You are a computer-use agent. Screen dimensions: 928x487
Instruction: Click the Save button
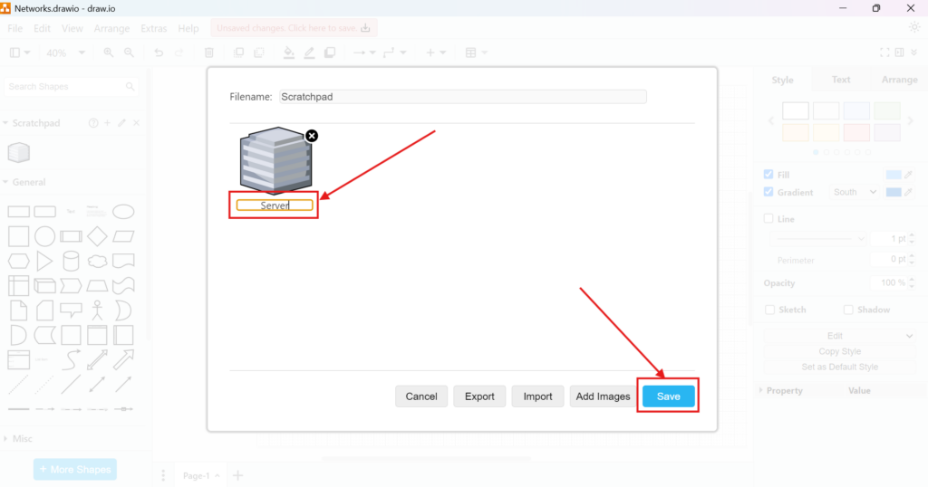pos(668,396)
